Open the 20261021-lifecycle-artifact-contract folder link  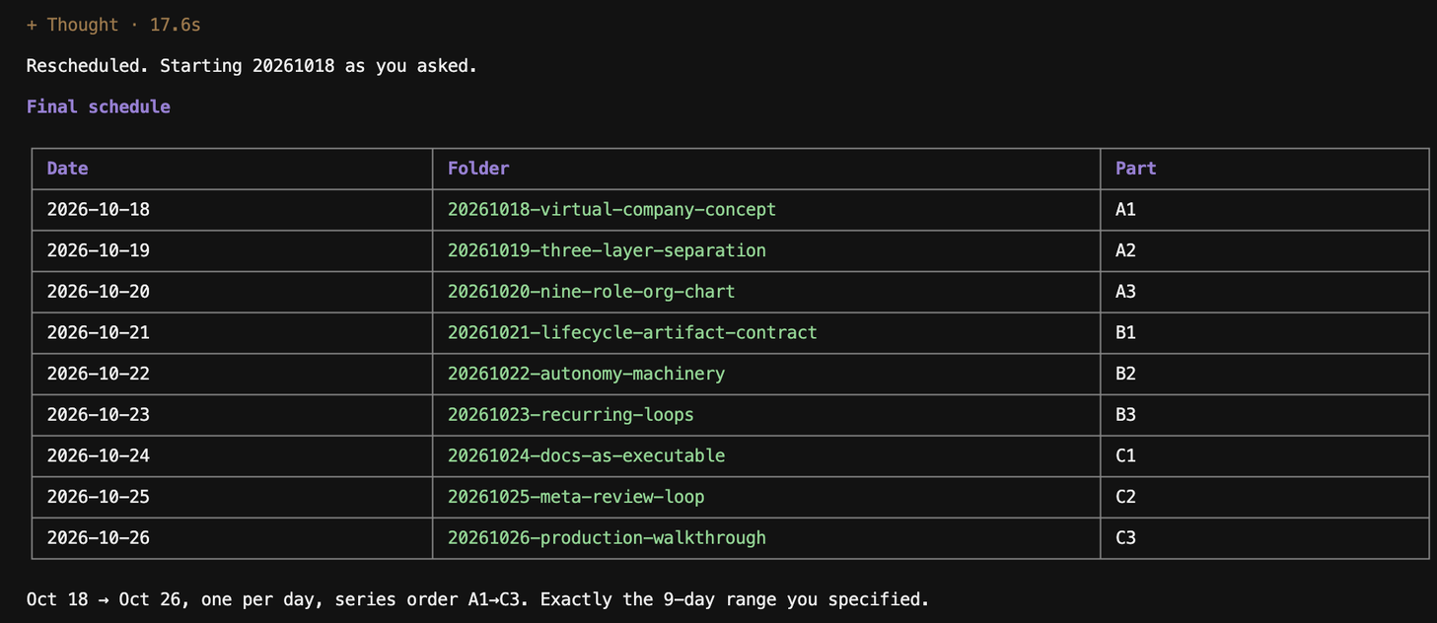point(632,332)
